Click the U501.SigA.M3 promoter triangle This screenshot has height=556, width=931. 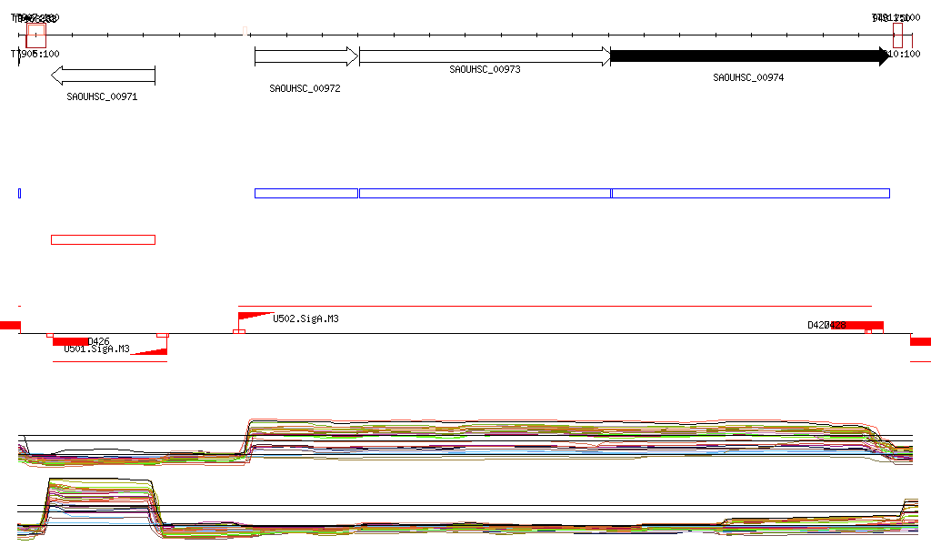[151, 349]
